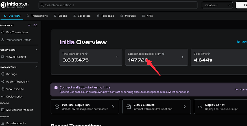Open the Transactions tab
Viewport: 247px width, 126px height.
(x=37, y=16)
